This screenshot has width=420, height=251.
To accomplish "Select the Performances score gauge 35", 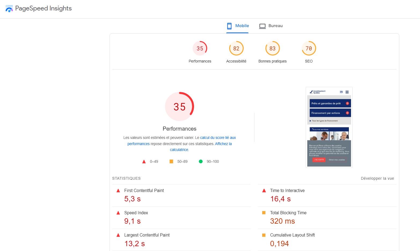I will 200,49.
